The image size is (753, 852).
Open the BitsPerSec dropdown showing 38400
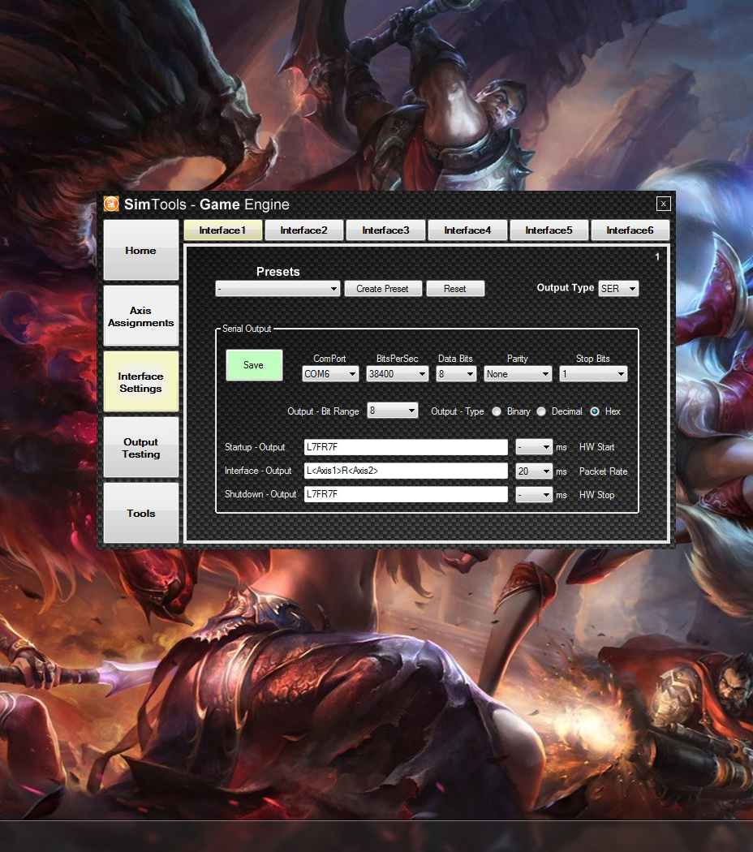397,374
